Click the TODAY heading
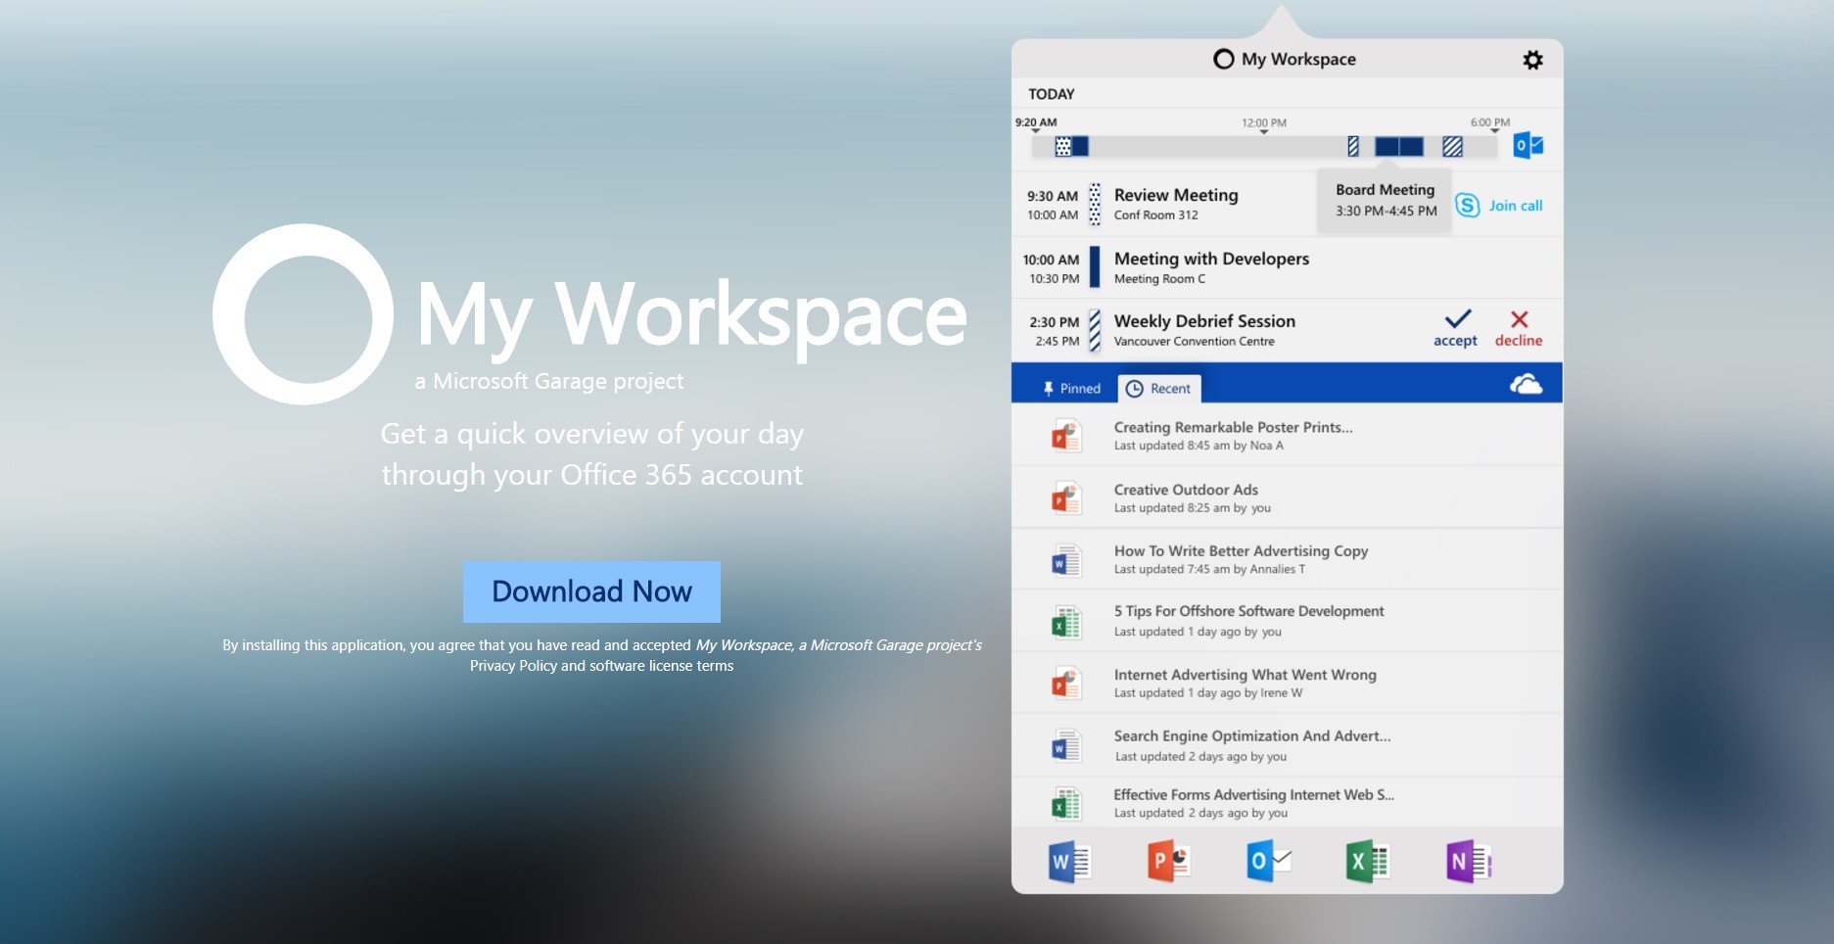Image resolution: width=1834 pixels, height=944 pixels. click(x=1051, y=94)
